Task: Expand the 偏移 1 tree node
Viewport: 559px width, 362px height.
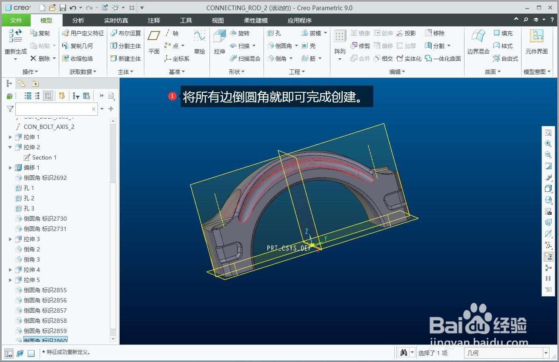Action: click(x=10, y=168)
